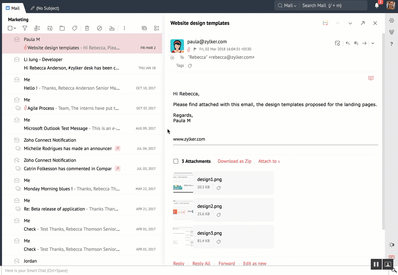Pause the playback with pause button

(x=376, y=264)
